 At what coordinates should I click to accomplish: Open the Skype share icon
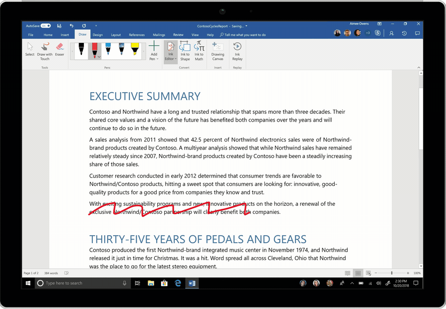pos(378,33)
